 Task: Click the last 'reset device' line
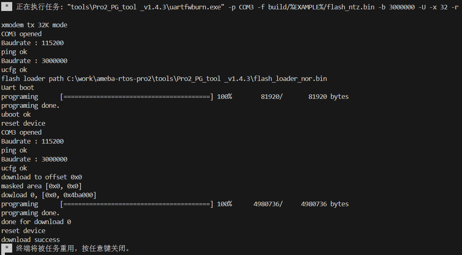tap(23, 231)
